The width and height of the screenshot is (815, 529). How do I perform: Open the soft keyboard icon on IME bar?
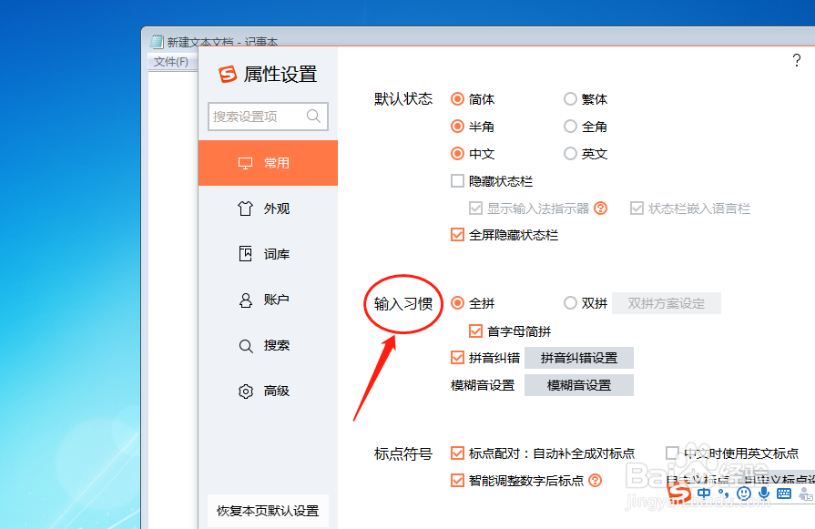click(784, 493)
